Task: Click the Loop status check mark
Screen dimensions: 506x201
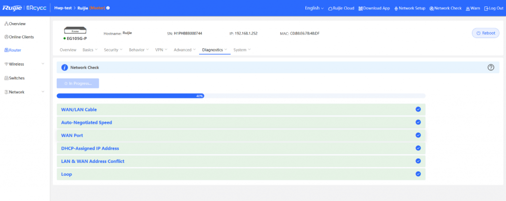Action: click(418, 174)
